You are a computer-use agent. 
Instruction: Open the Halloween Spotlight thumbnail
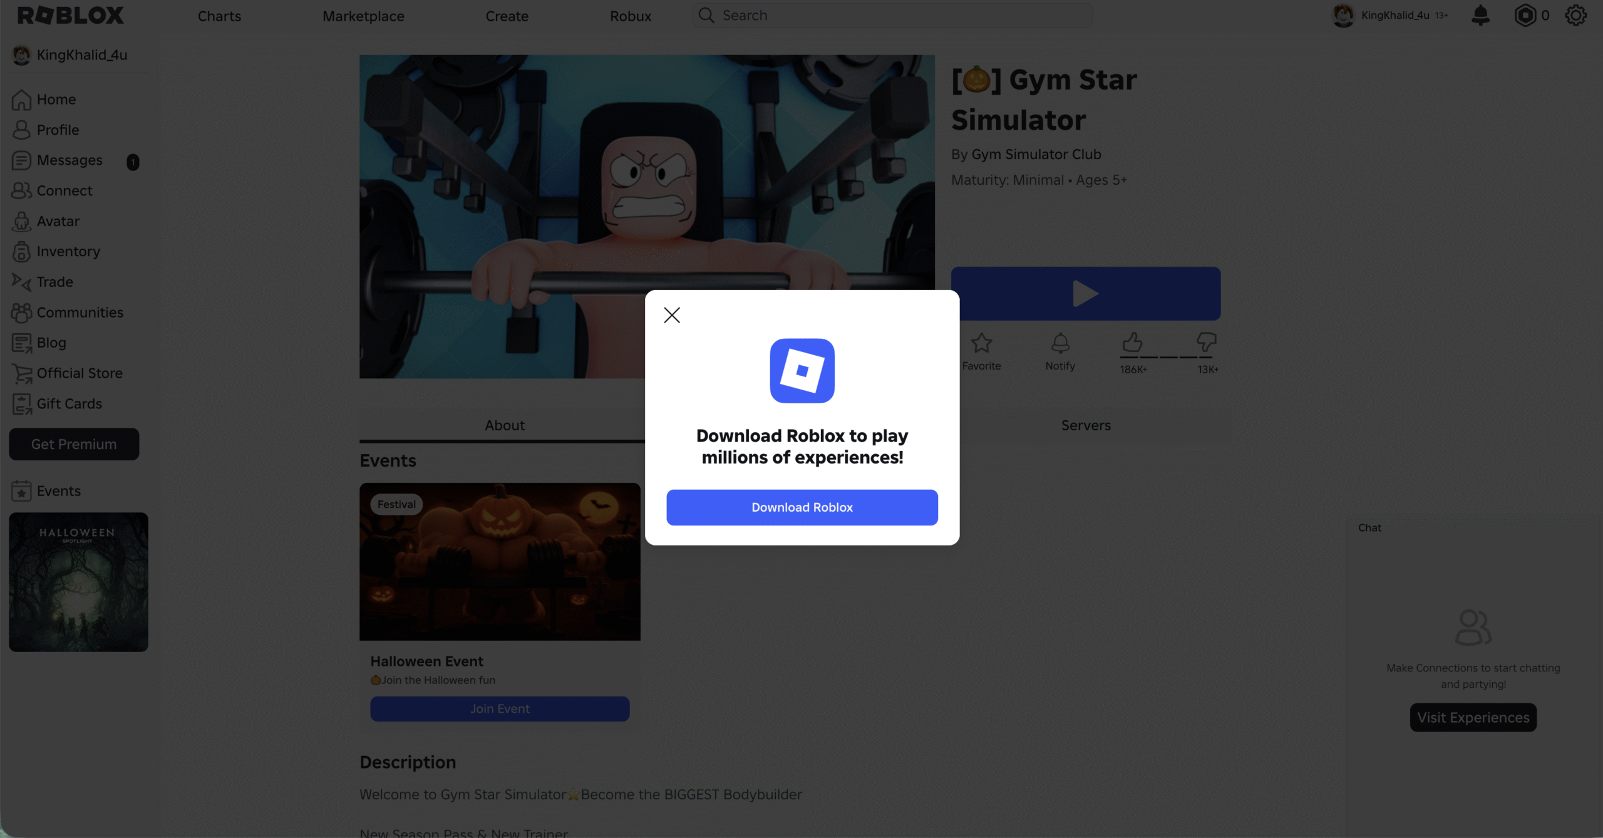point(78,582)
